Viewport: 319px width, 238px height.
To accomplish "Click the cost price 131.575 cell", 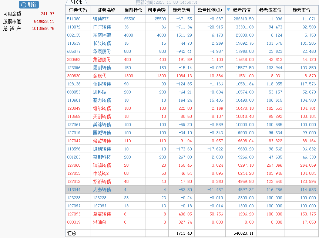I will (x=275, y=43).
